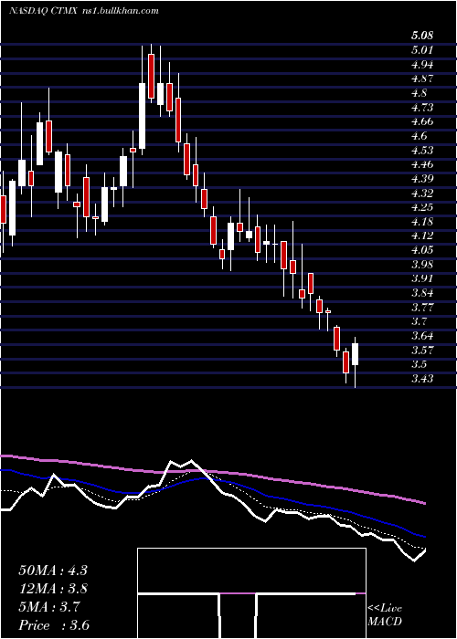
Task: Click the 4.94 price level label
Action: pos(422,65)
